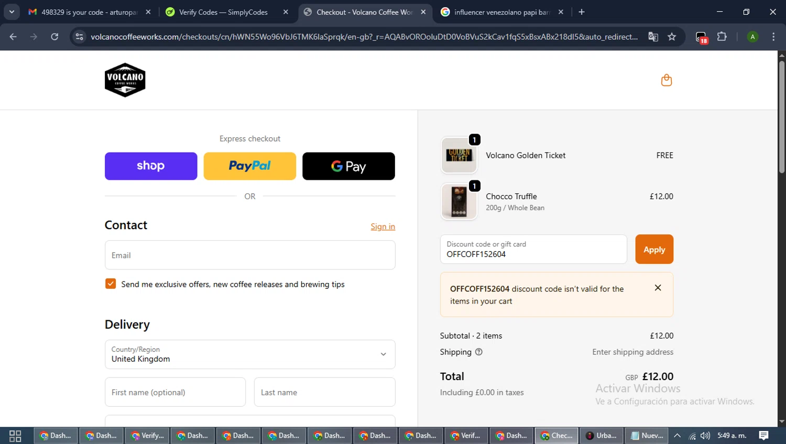Switch to the Chec... Chrome taskbar window
Image resolution: width=786 pixels, height=444 pixels.
556,436
